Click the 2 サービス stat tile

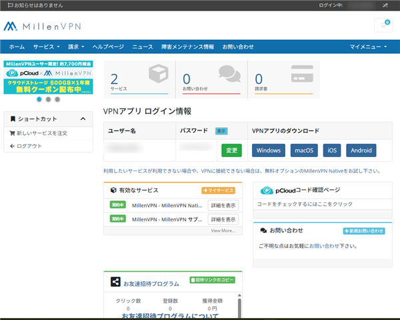[x=139, y=79]
